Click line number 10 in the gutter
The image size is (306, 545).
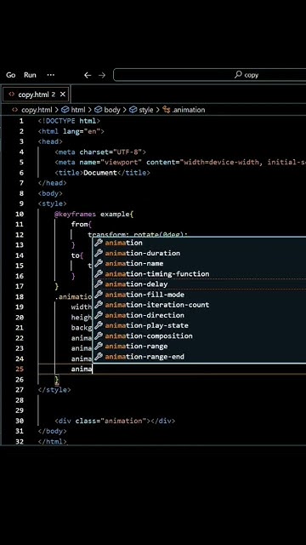pos(20,214)
